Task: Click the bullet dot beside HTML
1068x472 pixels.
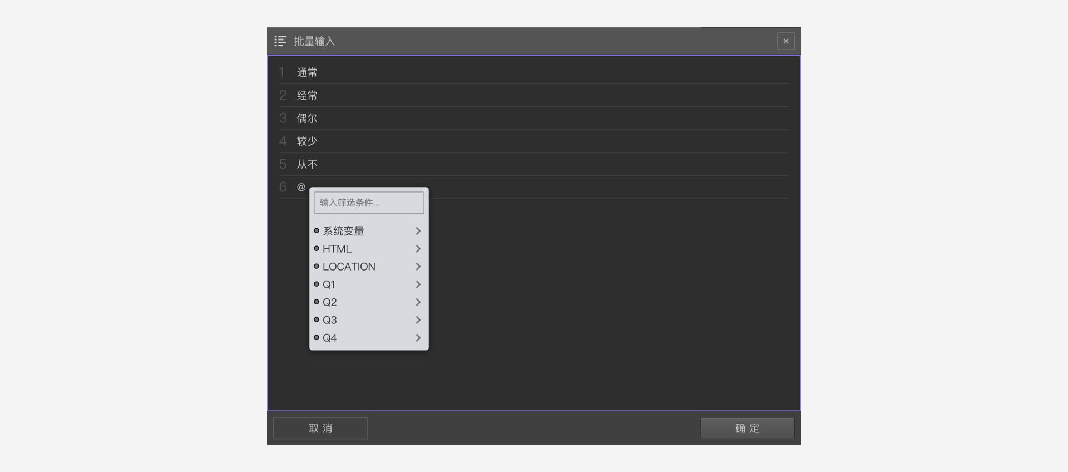Action: [317, 248]
